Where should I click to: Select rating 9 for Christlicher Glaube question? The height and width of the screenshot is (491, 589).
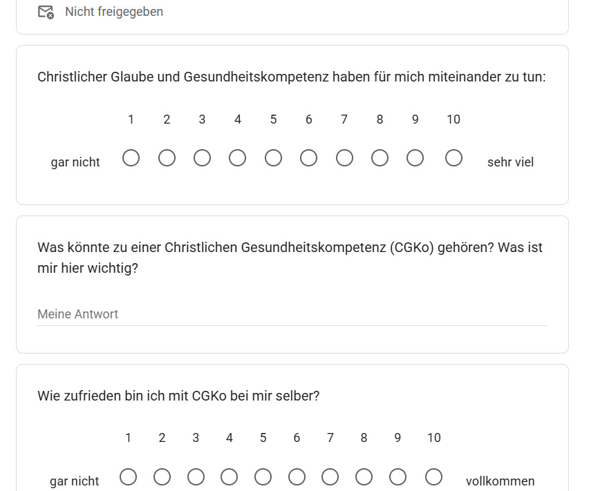click(415, 158)
